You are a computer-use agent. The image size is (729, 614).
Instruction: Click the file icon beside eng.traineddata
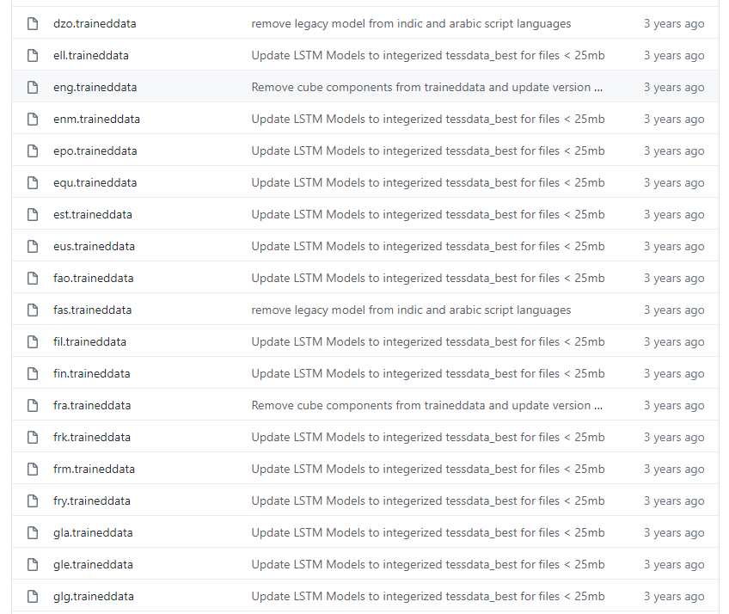click(x=33, y=87)
